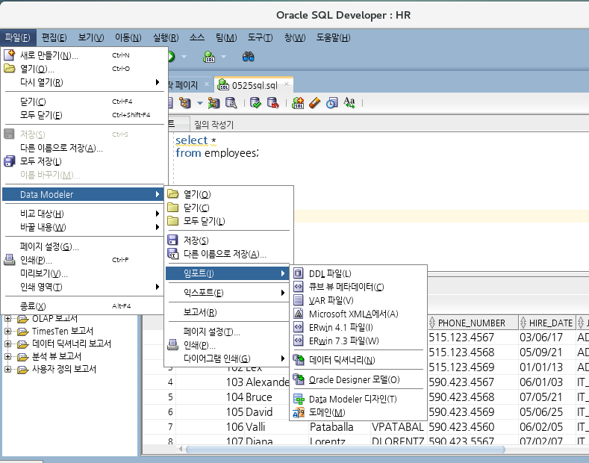Screen dimensions: 589x463
Task: Open the 보기(V) menu
Action: click(x=91, y=37)
